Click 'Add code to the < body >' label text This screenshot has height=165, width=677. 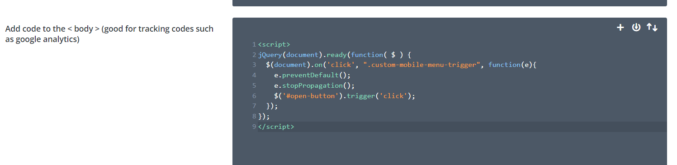click(x=109, y=34)
